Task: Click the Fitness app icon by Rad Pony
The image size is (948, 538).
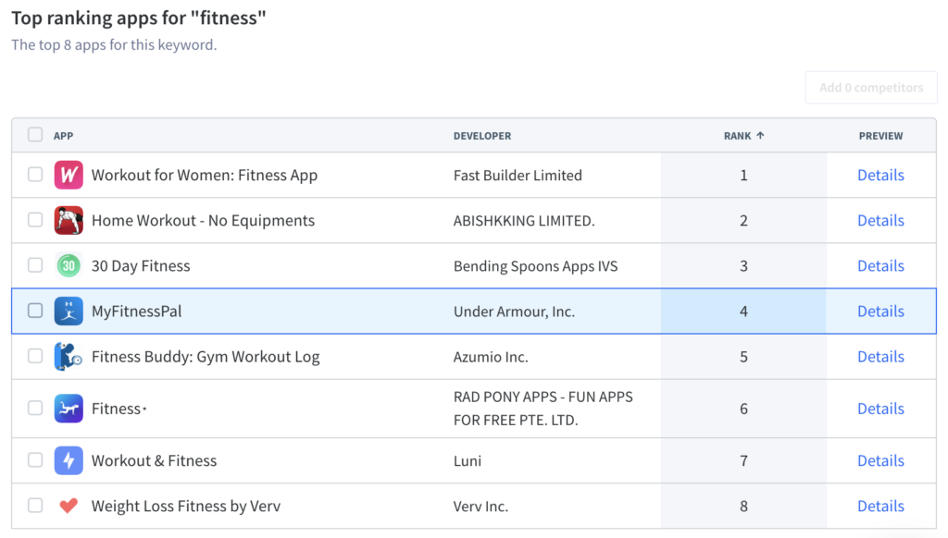Action: [69, 409]
